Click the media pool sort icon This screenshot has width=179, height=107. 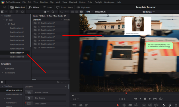(61, 12)
